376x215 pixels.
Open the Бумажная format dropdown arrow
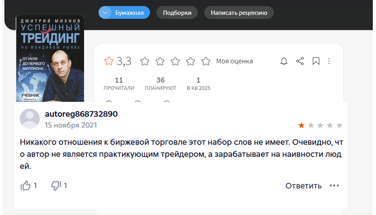pyautogui.click(x=105, y=13)
